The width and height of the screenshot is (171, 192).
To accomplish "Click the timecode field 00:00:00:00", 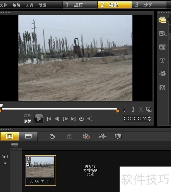I will coord(135,119).
